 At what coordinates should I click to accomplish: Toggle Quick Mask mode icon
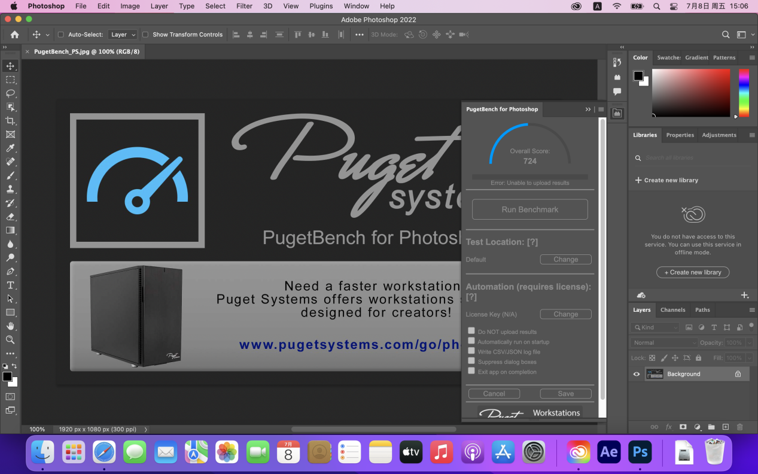(x=10, y=397)
